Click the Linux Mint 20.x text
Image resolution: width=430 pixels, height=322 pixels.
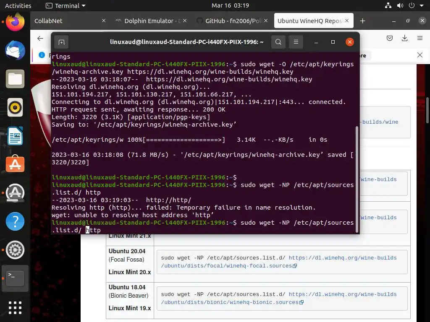pos(130,272)
